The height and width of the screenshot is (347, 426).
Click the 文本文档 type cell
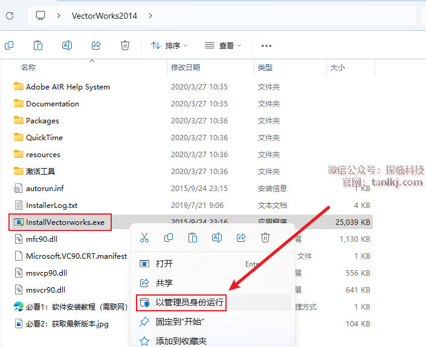tap(273, 206)
